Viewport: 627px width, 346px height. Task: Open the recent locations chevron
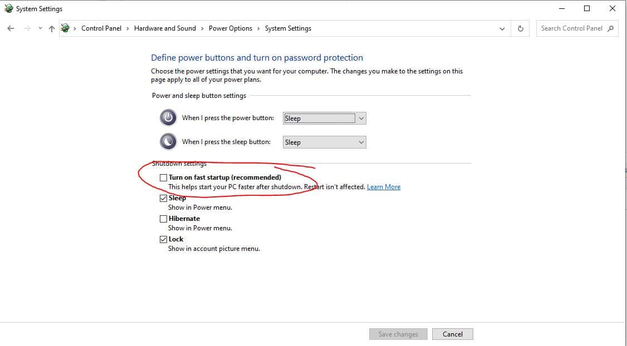click(40, 28)
